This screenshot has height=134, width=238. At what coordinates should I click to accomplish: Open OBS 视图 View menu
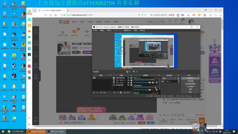tap(109, 30)
